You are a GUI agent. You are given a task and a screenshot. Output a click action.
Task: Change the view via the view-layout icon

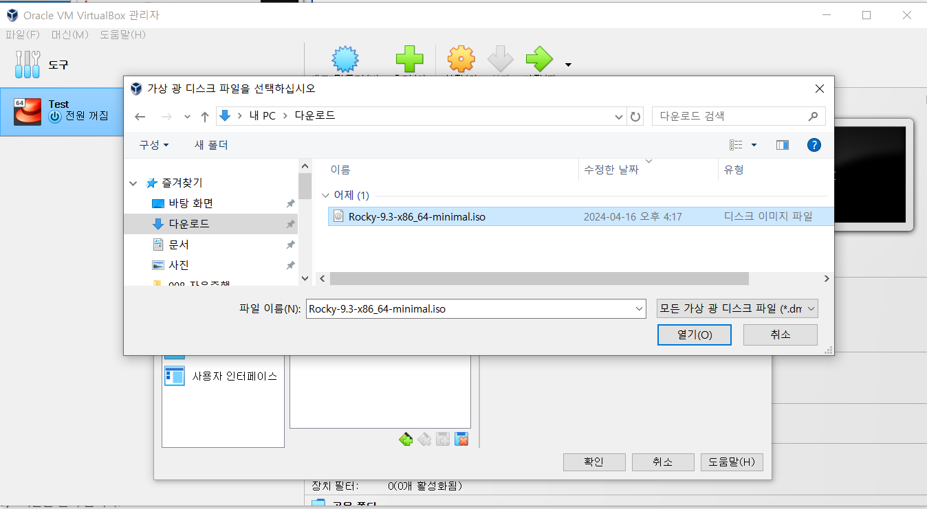(737, 145)
